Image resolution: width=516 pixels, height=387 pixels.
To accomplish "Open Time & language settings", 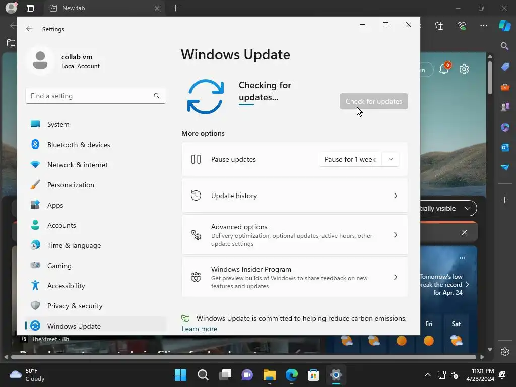I will (x=95, y=245).
